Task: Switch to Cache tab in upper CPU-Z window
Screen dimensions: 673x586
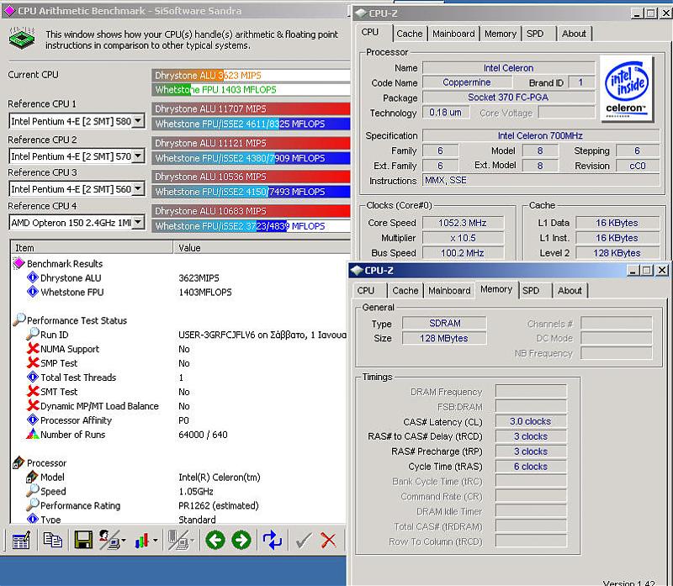Action: click(410, 34)
